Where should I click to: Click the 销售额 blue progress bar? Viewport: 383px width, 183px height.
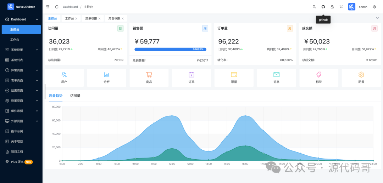[x=171, y=49]
